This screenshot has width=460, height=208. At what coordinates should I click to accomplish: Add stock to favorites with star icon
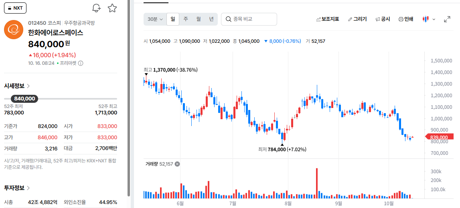coord(112,8)
